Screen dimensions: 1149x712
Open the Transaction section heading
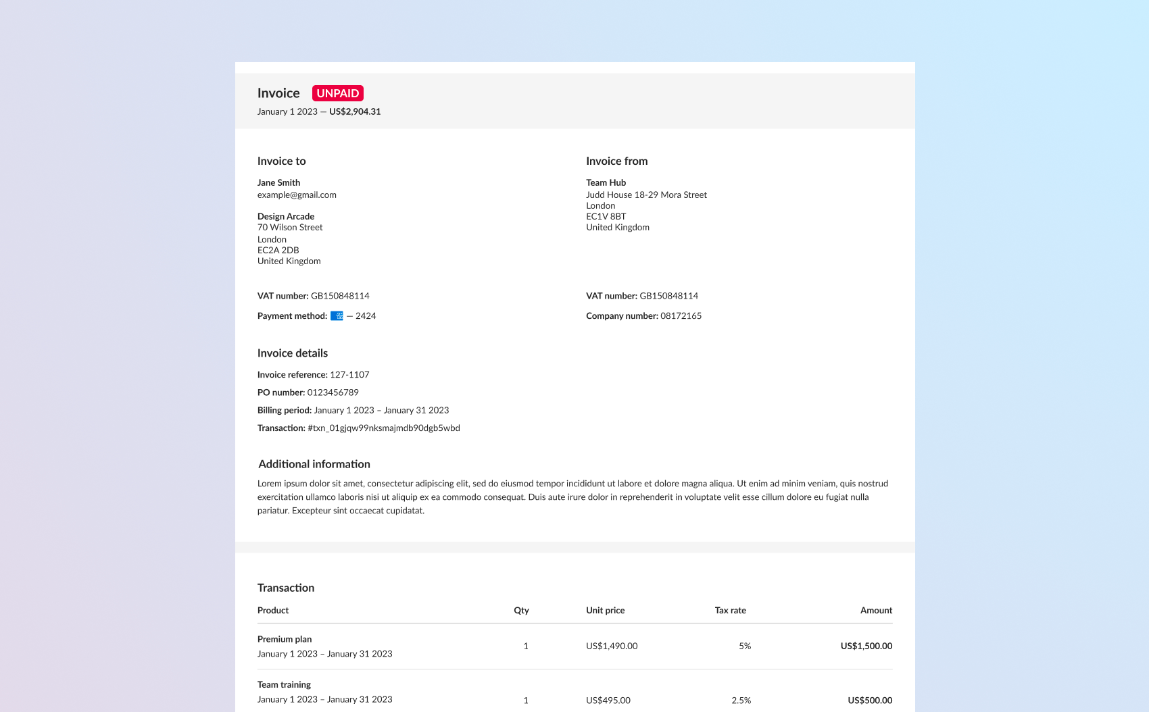pos(285,588)
